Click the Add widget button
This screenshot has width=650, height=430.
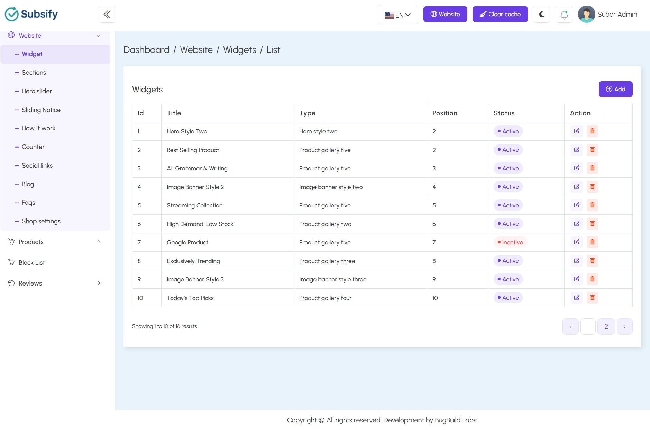pos(615,89)
